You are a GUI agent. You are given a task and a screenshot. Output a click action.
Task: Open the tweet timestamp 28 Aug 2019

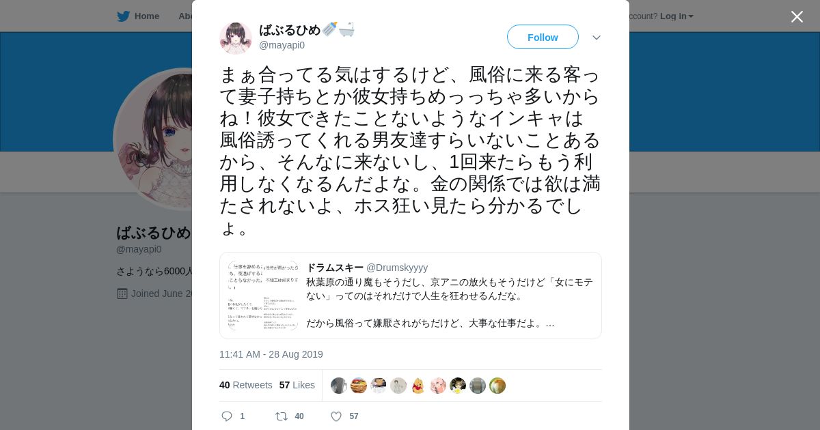[271, 354]
